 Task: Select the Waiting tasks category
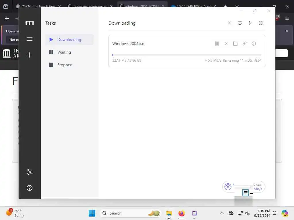(x=69, y=52)
